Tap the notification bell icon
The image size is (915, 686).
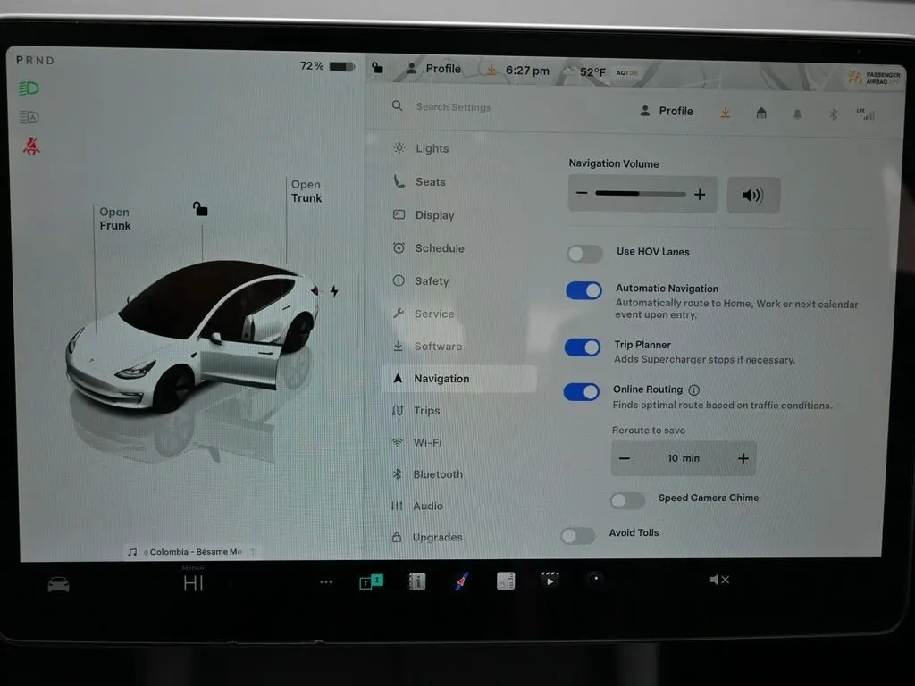[x=796, y=113]
